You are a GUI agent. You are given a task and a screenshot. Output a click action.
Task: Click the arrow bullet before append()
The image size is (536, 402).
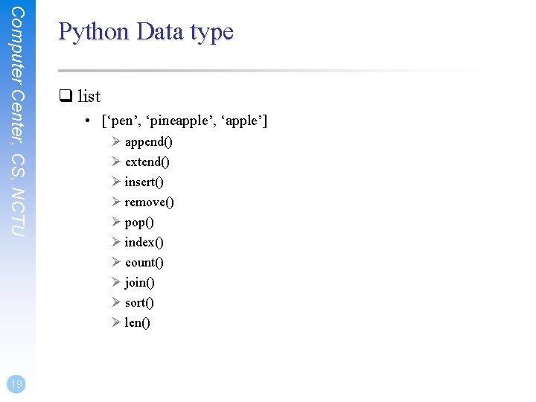click(x=116, y=141)
